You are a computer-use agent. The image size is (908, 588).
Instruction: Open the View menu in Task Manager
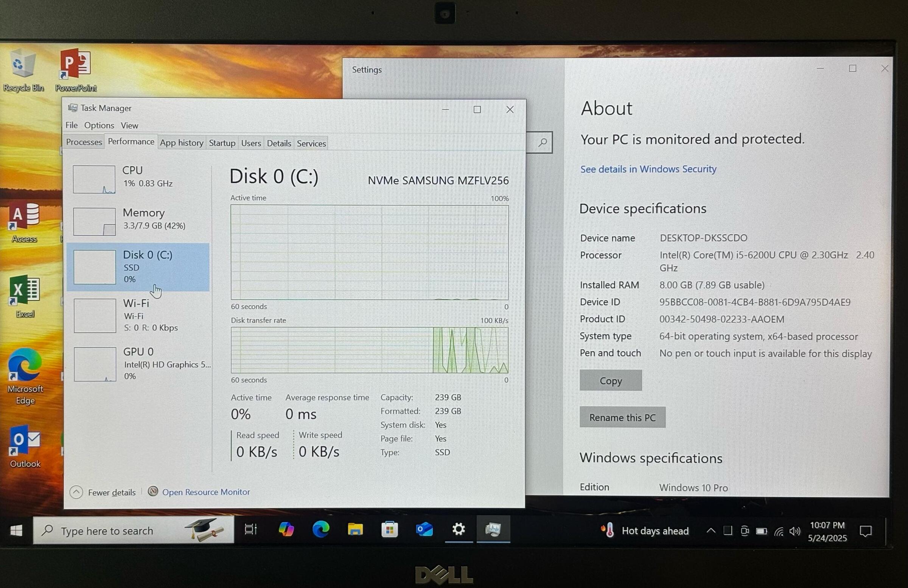coord(129,125)
